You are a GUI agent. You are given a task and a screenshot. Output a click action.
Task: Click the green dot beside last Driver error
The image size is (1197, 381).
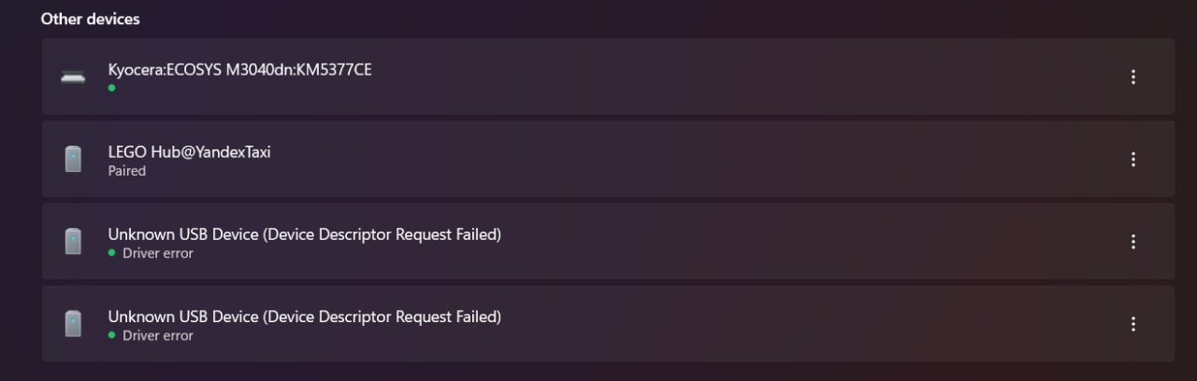(x=112, y=335)
